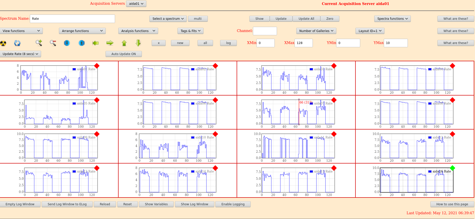The image size is (475, 219).
Task: Zoom out with the magnifier minus icon
Action: [53, 43]
